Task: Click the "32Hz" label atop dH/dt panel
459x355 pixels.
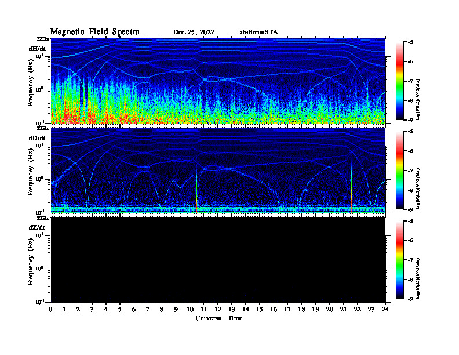Action: pos(43,39)
